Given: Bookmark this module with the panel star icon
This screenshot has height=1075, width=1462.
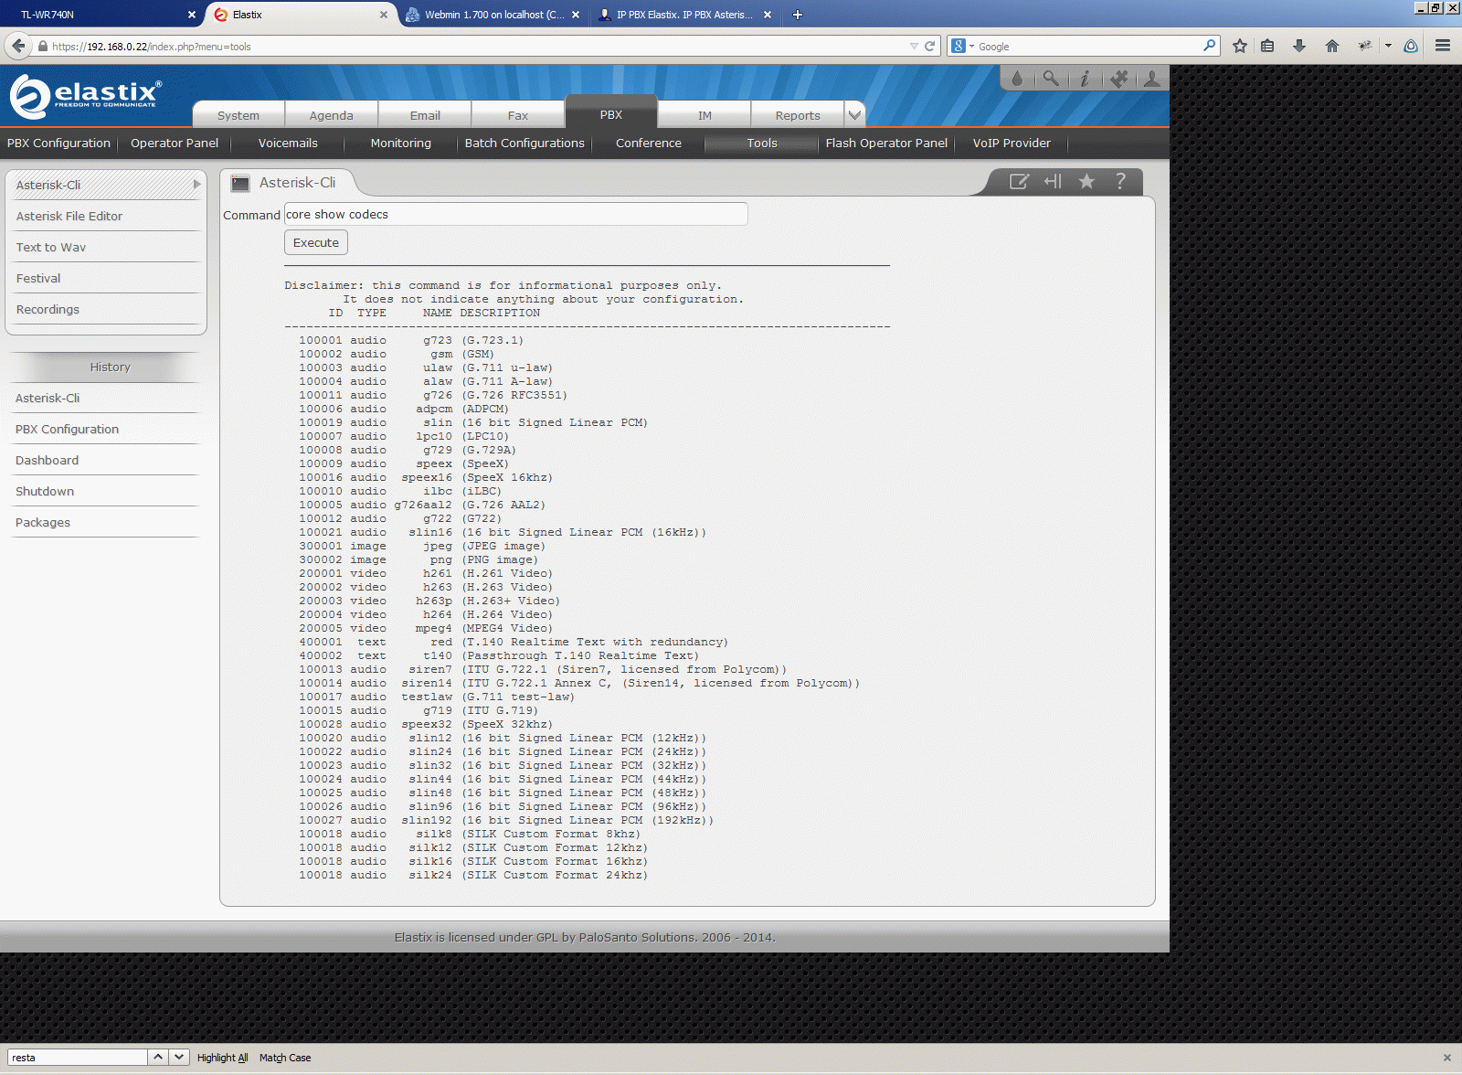Looking at the screenshot, I should click(1086, 181).
